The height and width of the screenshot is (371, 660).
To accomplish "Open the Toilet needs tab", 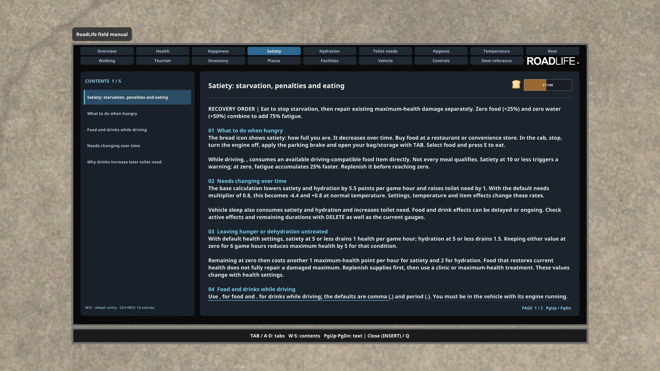I will coord(385,51).
